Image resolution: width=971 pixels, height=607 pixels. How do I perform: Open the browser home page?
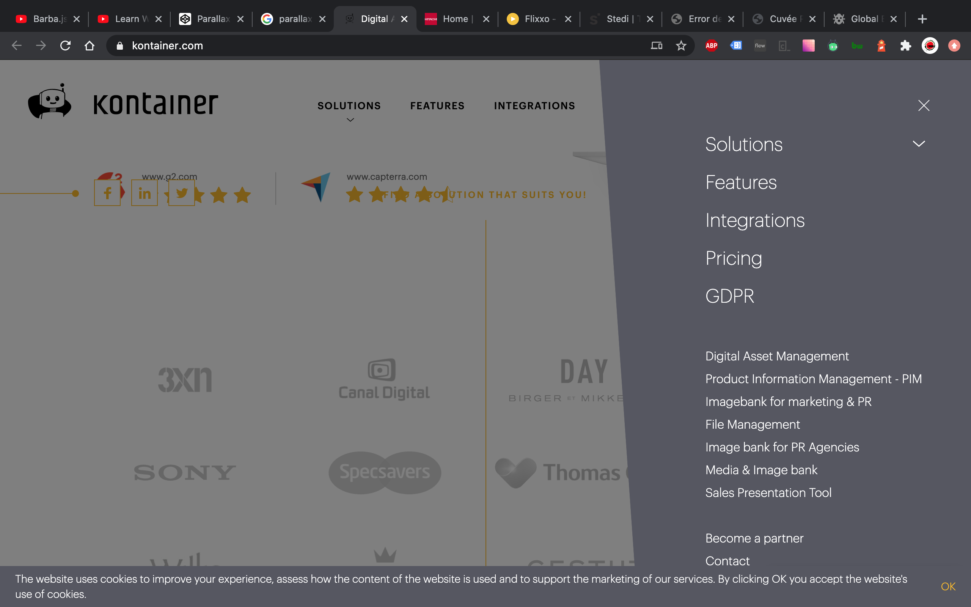90,46
